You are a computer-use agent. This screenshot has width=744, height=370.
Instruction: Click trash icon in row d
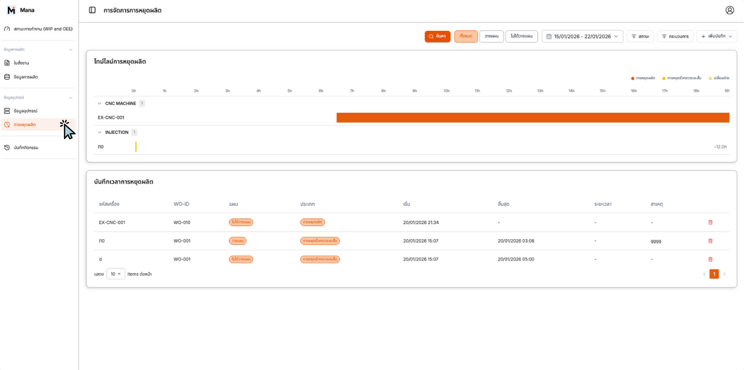pyautogui.click(x=710, y=259)
